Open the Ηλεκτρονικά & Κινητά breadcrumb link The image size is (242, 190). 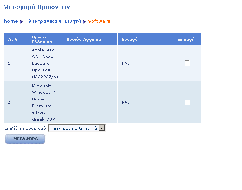[x=53, y=21]
